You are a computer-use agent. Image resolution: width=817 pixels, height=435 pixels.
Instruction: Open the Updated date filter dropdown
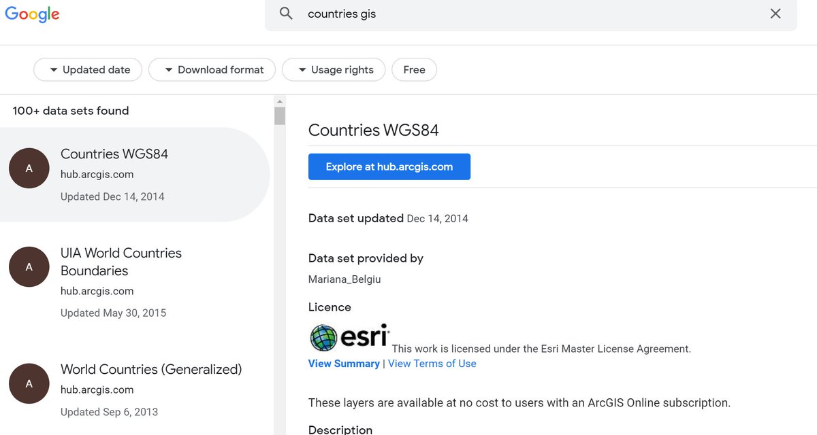pos(88,69)
